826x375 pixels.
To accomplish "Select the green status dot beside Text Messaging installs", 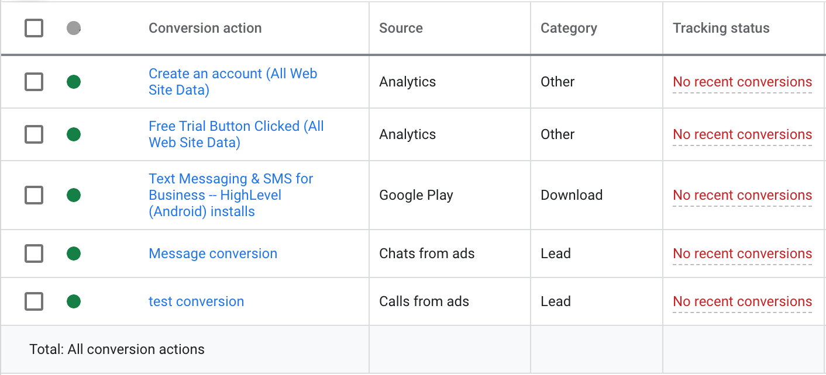I will 74,195.
